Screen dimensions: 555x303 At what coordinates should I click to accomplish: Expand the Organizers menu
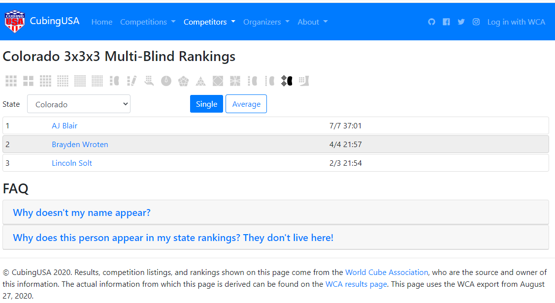pyautogui.click(x=266, y=22)
